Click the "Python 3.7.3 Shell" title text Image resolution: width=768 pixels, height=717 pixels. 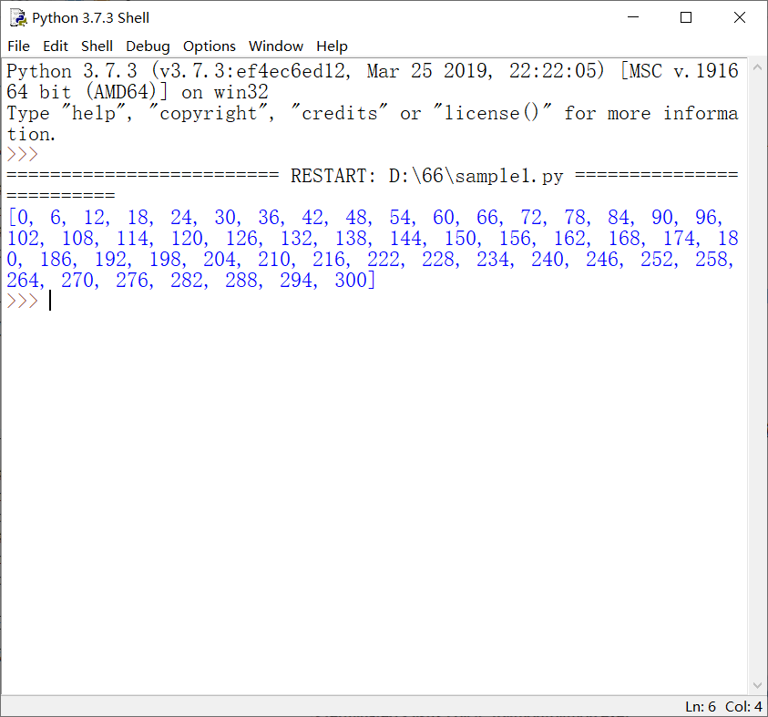(90, 18)
